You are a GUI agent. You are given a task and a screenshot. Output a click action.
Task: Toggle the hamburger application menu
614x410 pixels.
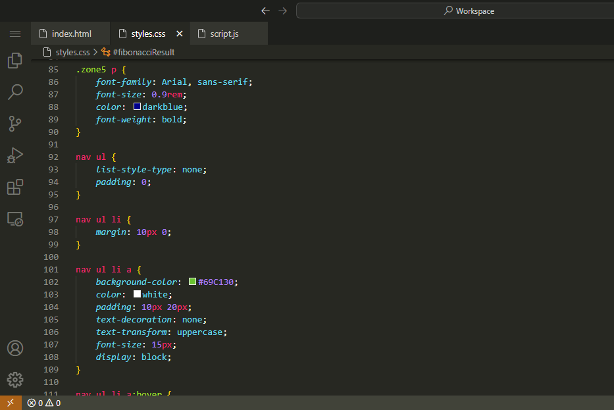(x=15, y=34)
